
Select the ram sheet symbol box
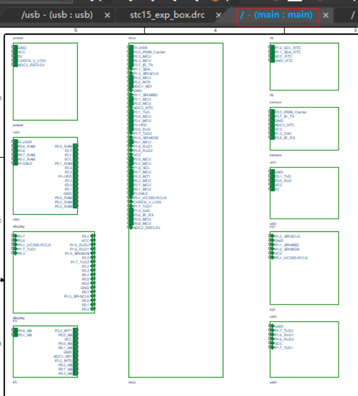tap(46, 176)
